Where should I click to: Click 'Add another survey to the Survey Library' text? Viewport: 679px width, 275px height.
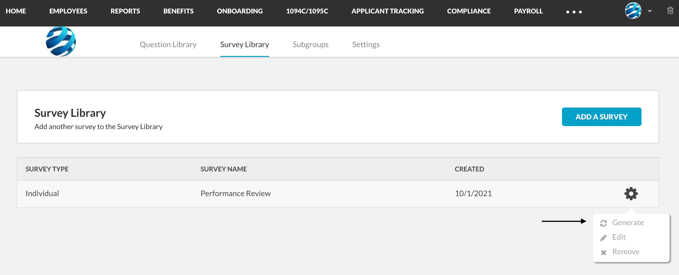tap(98, 127)
